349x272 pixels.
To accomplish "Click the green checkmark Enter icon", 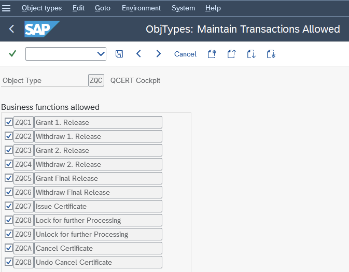I will (x=12, y=54).
